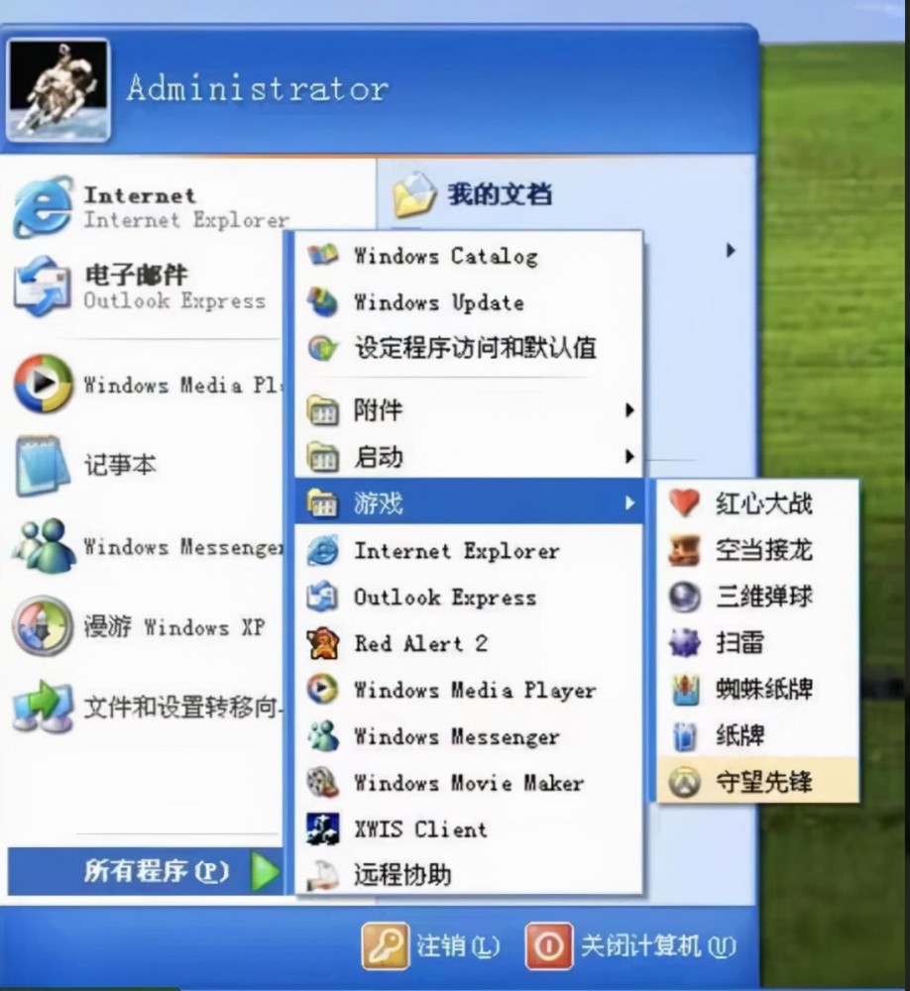Screen dimensions: 910x991
Task: Open the pinned Internet Explorer icon
Action: pos(43,207)
